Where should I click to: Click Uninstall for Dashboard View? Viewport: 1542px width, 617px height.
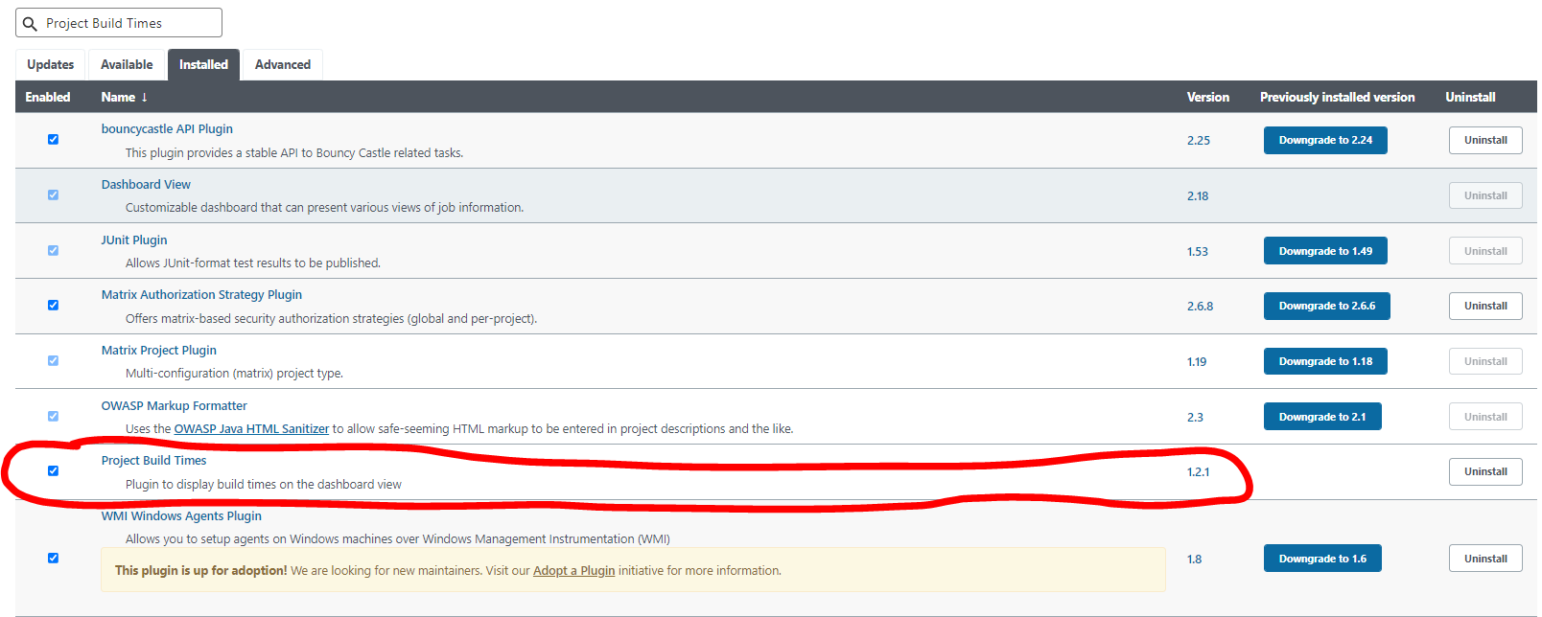1485,195
